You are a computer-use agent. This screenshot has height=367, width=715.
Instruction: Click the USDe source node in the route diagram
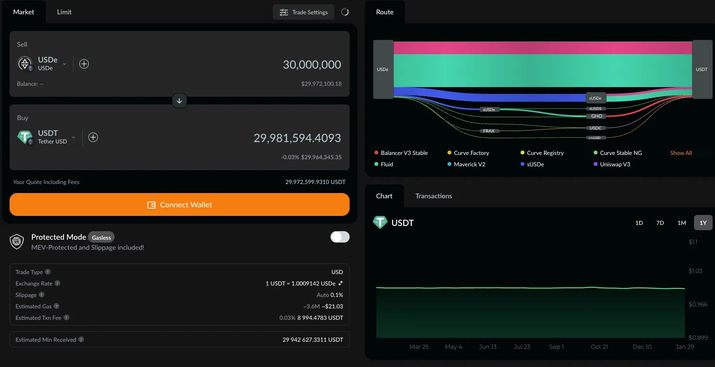[383, 70]
